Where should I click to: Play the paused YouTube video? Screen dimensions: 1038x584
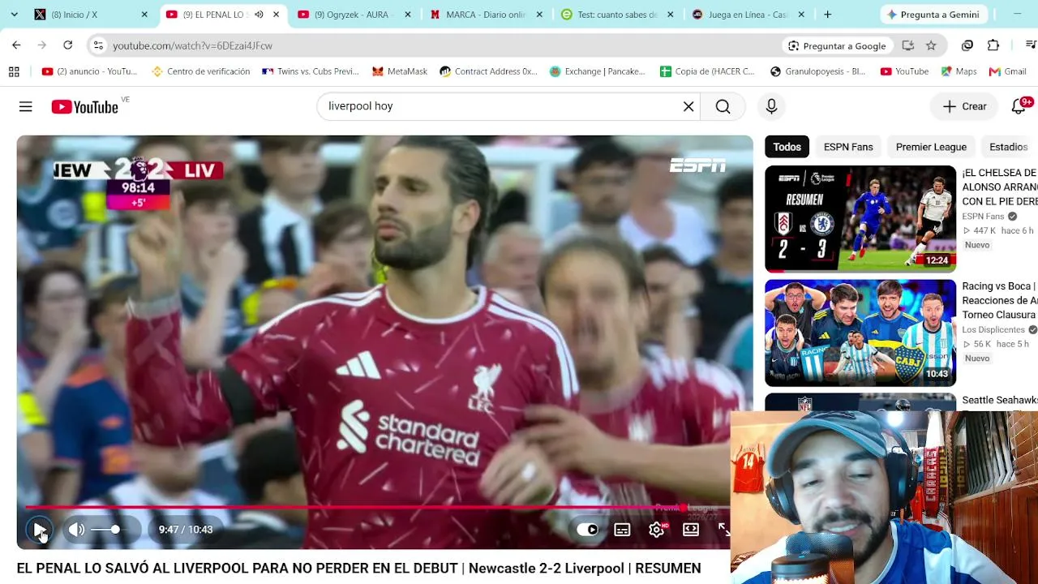pyautogui.click(x=39, y=530)
